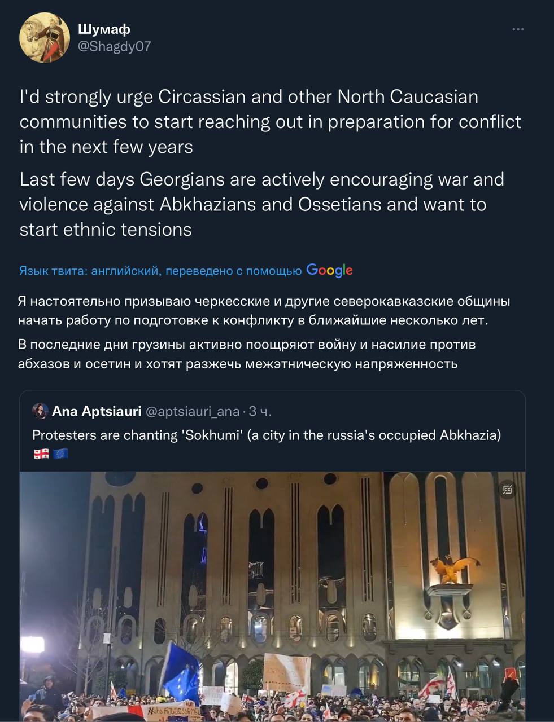This screenshot has height=722, width=554.
Task: Click the Russian text starting "В последние дни"
Action: [x=247, y=354]
